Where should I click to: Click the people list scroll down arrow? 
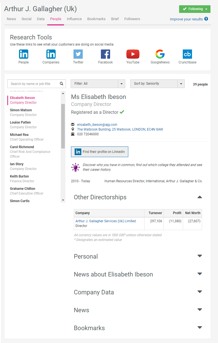coord(63,200)
